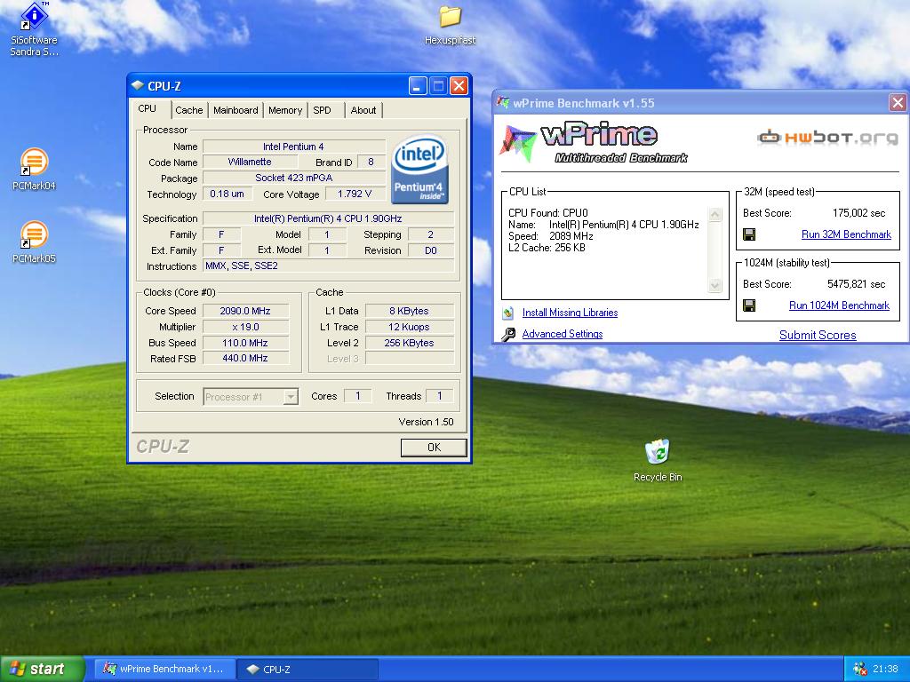Click the HWBOT.org logo
This screenshot has height=682, width=910.
point(828,138)
